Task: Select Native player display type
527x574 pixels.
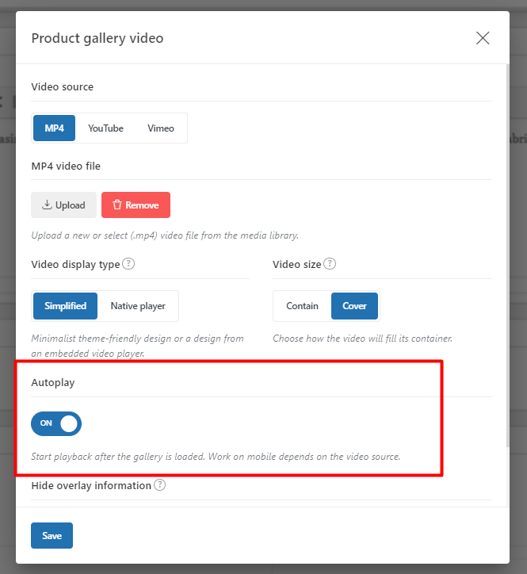Action: [138, 306]
